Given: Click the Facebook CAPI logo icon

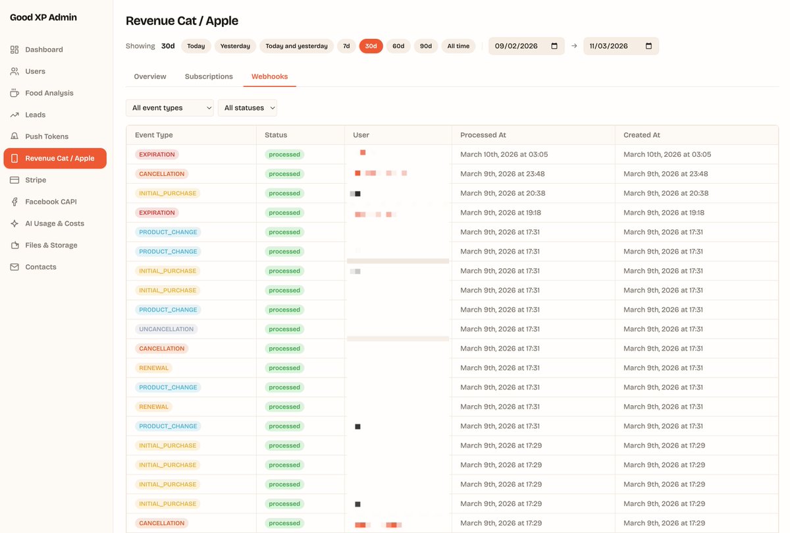Looking at the screenshot, I should (14, 202).
